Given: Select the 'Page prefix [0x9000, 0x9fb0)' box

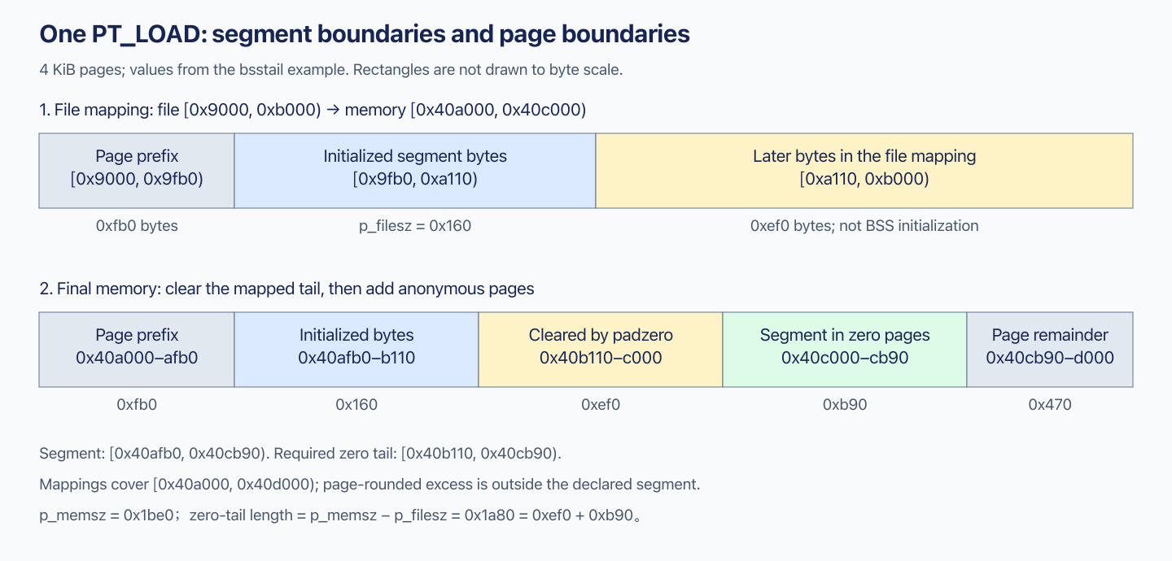Looking at the screenshot, I should pyautogui.click(x=137, y=171).
